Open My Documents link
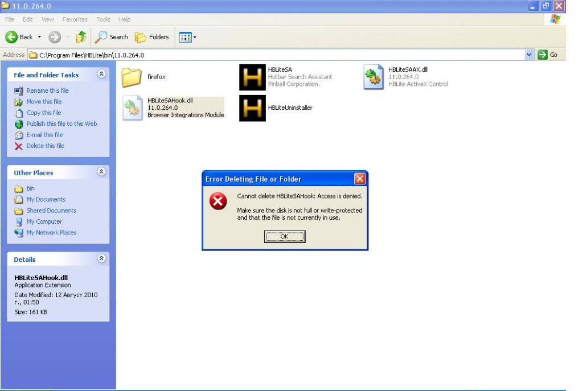This screenshot has width=583, height=391. coord(46,200)
